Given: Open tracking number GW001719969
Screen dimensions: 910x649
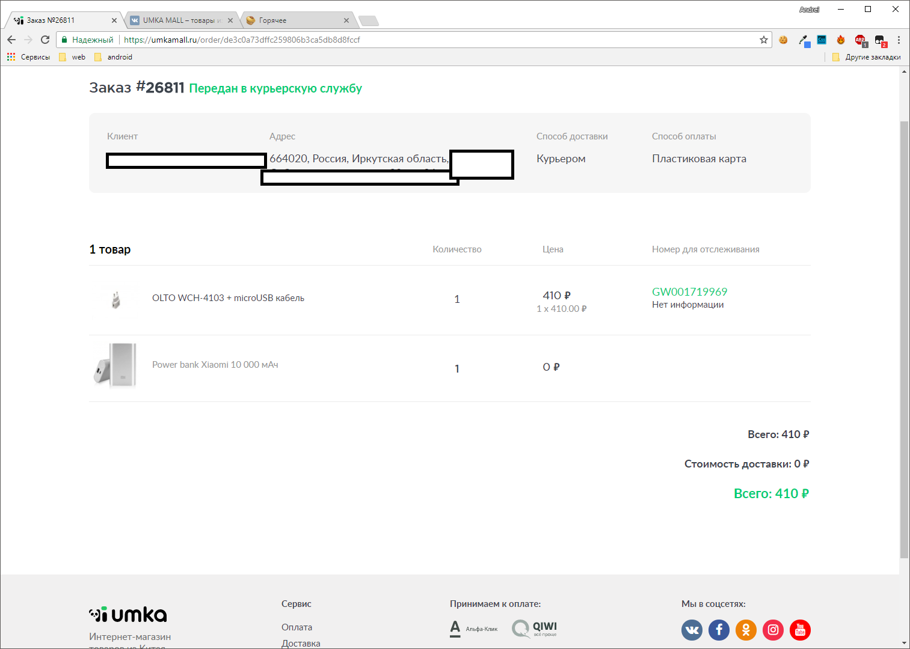Looking at the screenshot, I should point(689,292).
